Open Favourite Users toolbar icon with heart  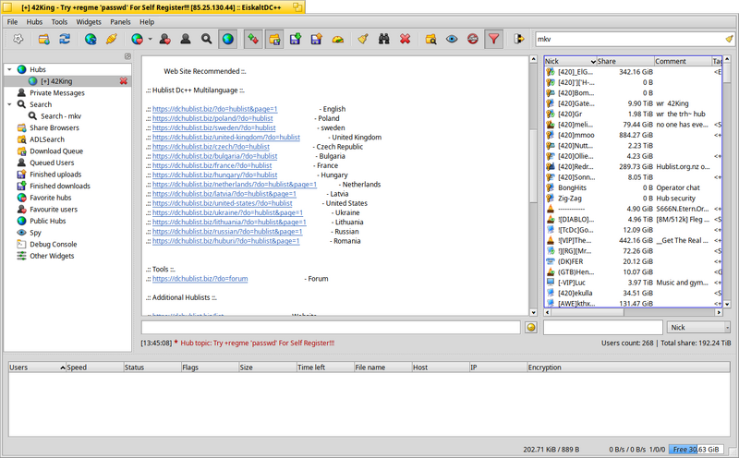pos(165,39)
